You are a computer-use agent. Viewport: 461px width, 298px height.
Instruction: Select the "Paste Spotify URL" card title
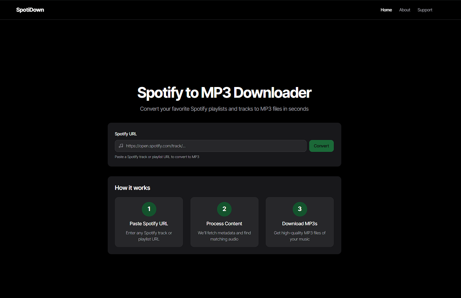(149, 224)
